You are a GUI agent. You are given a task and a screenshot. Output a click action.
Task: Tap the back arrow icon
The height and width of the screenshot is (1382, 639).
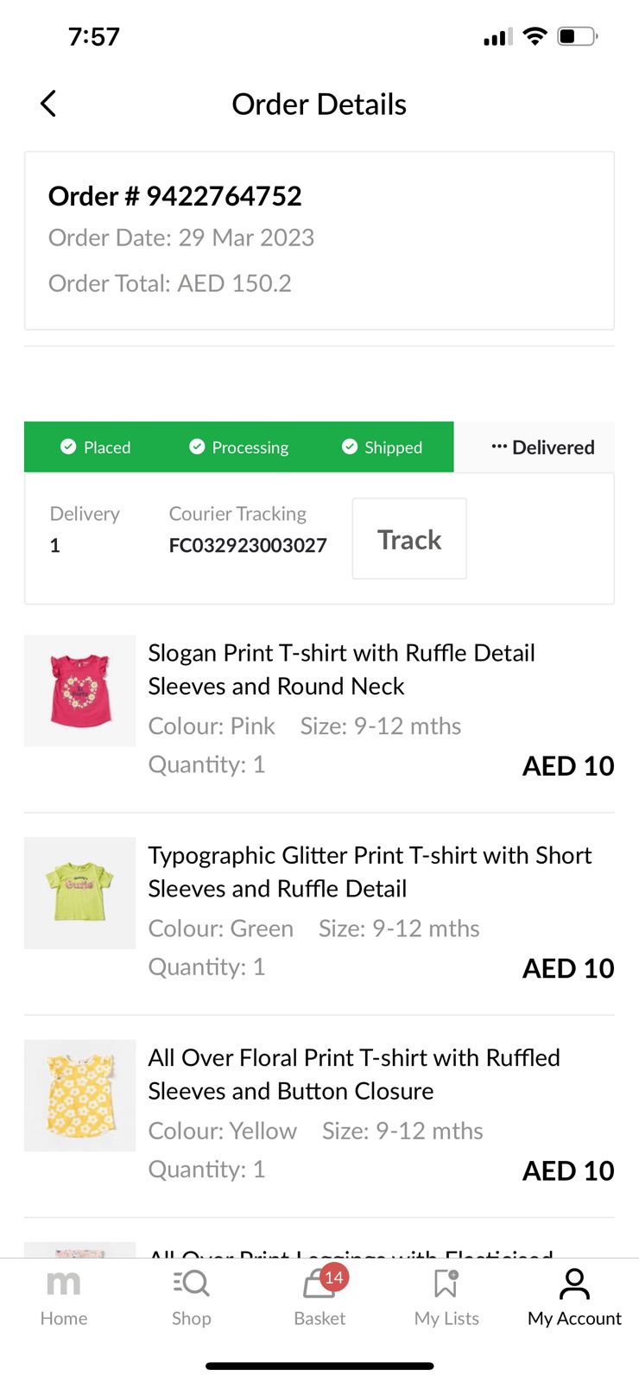(48, 104)
